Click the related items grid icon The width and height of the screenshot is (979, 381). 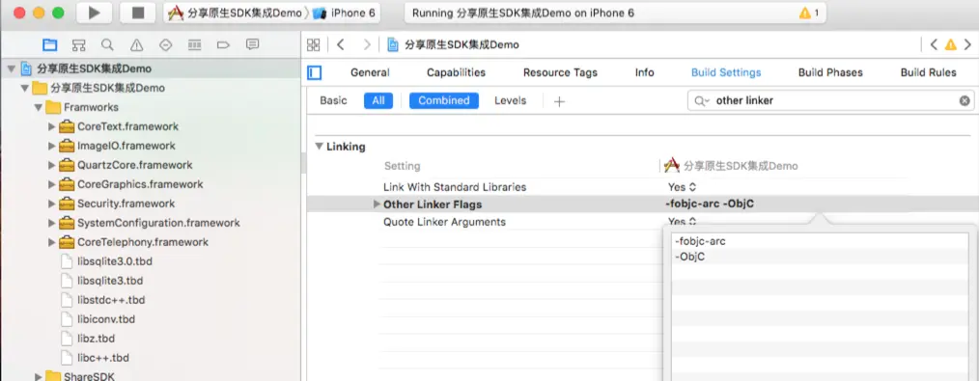click(314, 45)
